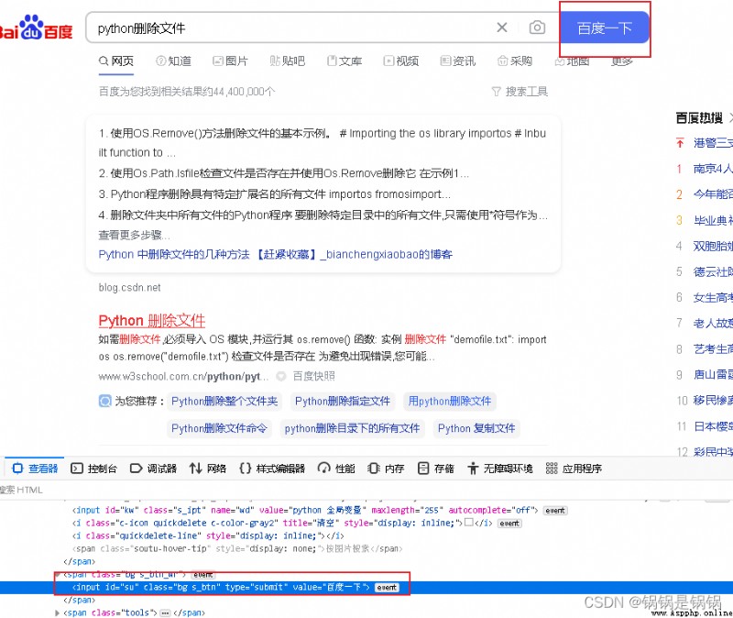Image resolution: width=733 pixels, height=618 pixels.
Task: Click the icon before 百度快照
Action: click(x=281, y=376)
